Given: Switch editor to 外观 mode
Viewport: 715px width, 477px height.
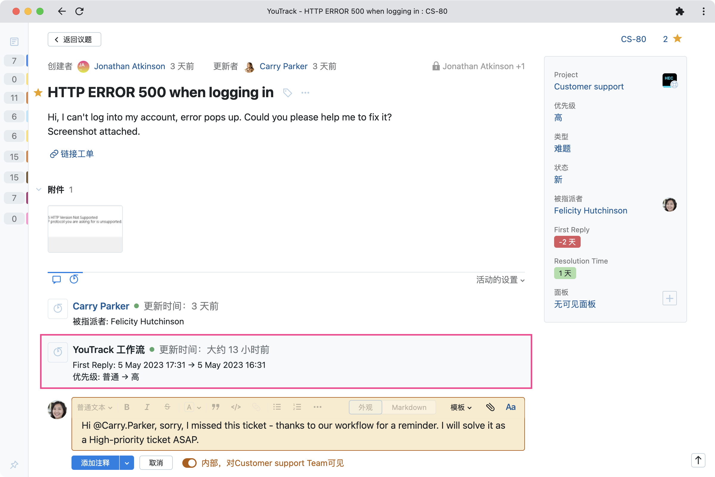Looking at the screenshot, I should (366, 407).
